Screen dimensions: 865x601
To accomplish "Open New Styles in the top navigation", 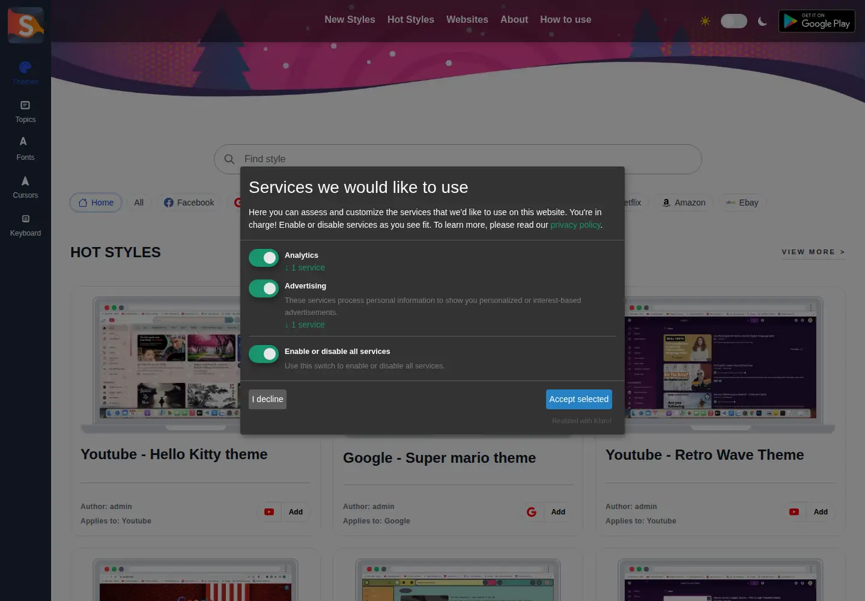I will (350, 20).
